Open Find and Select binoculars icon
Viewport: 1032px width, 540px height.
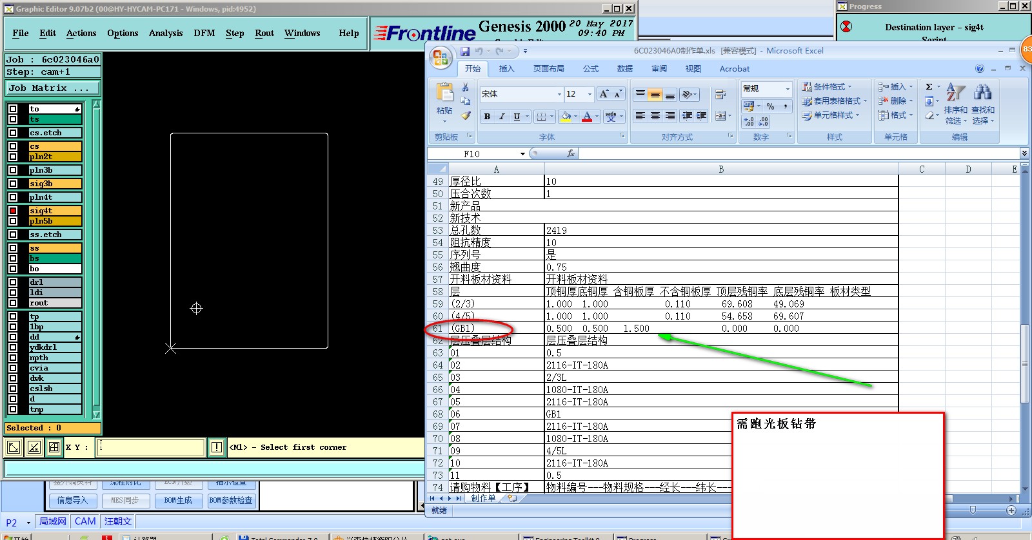click(x=983, y=104)
